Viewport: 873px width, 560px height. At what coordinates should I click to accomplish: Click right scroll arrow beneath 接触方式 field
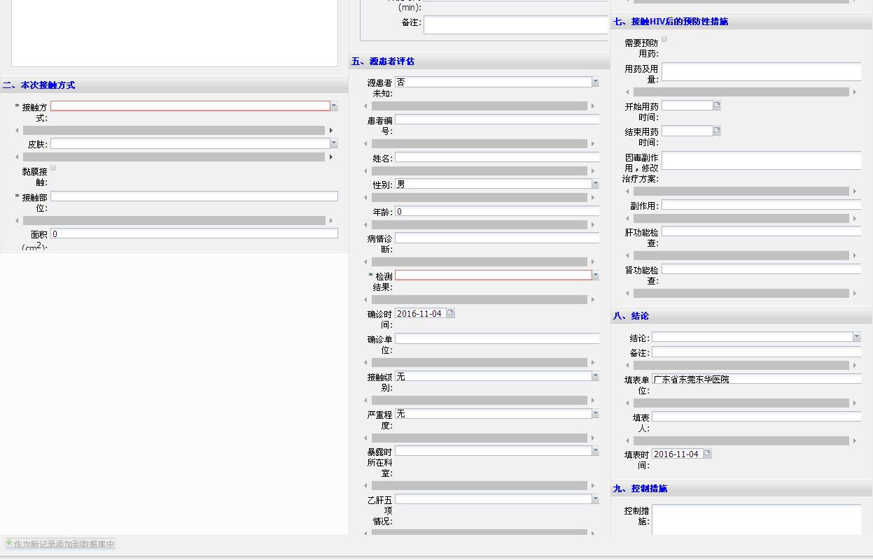pyautogui.click(x=331, y=131)
